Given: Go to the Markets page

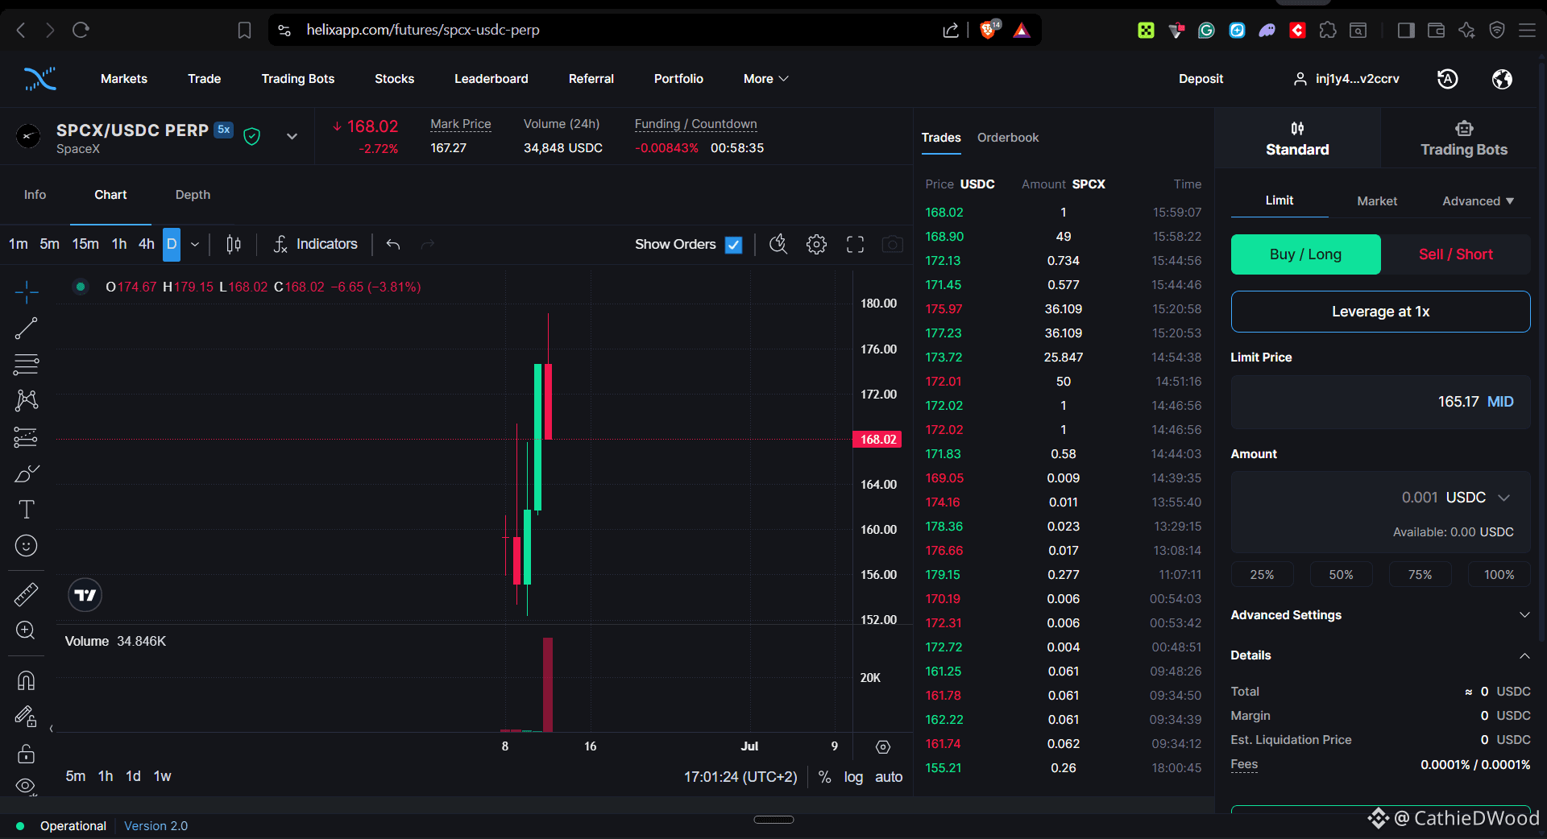Looking at the screenshot, I should point(124,79).
